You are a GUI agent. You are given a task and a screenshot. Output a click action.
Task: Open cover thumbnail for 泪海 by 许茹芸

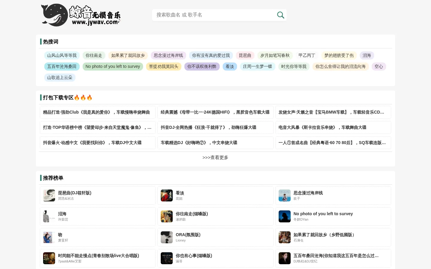[x=49, y=216]
